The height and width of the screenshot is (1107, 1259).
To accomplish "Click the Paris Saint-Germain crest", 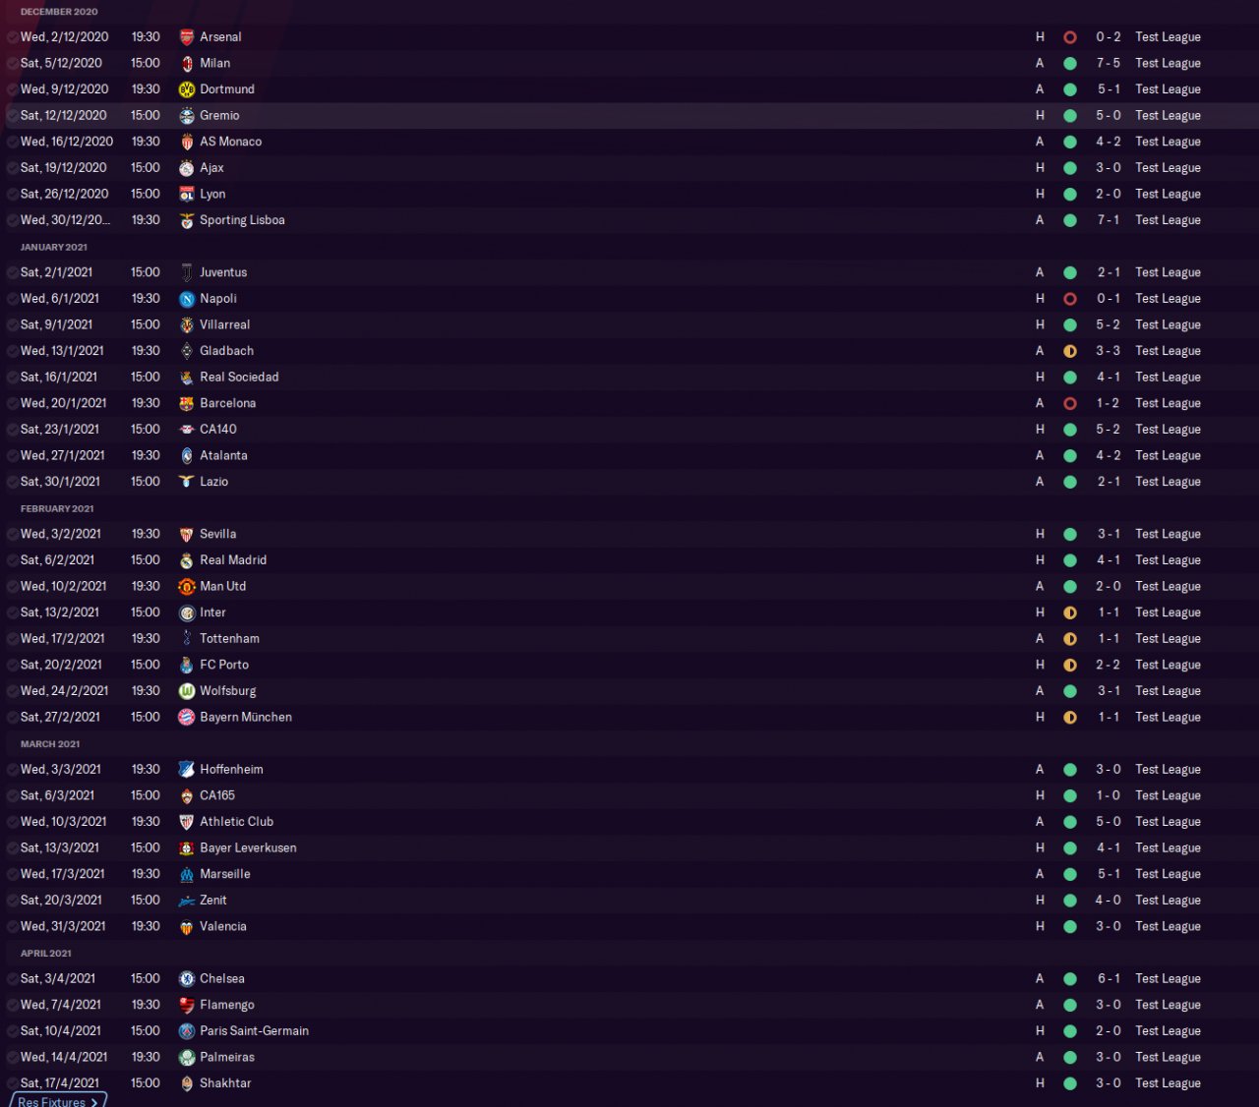I will (x=187, y=1031).
